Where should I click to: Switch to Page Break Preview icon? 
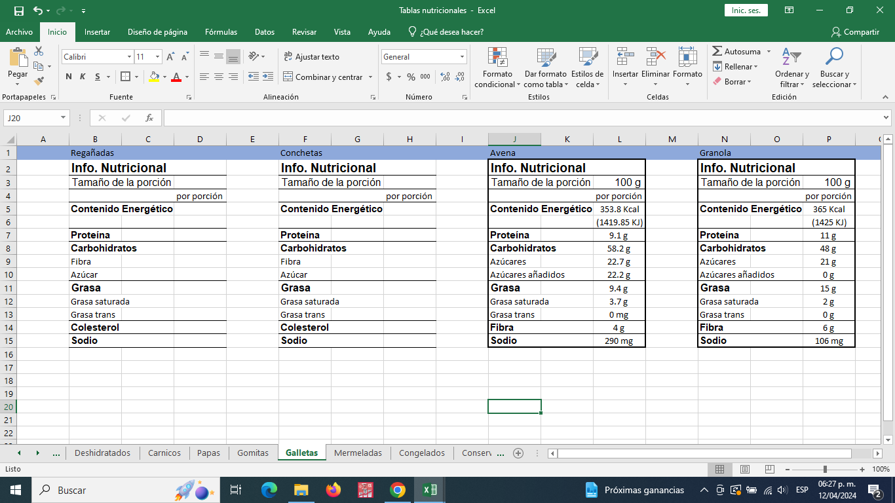769,469
